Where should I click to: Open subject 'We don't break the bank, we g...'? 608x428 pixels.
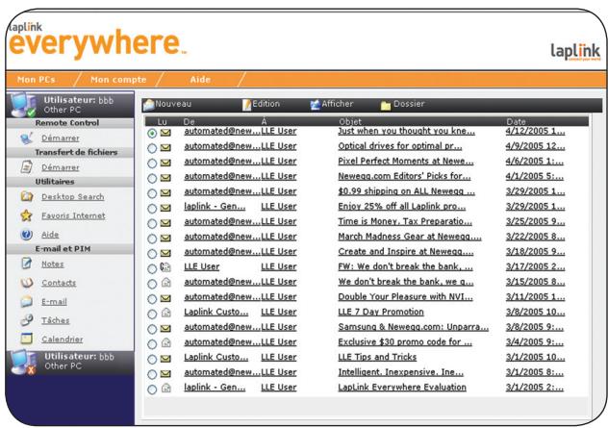click(x=406, y=282)
